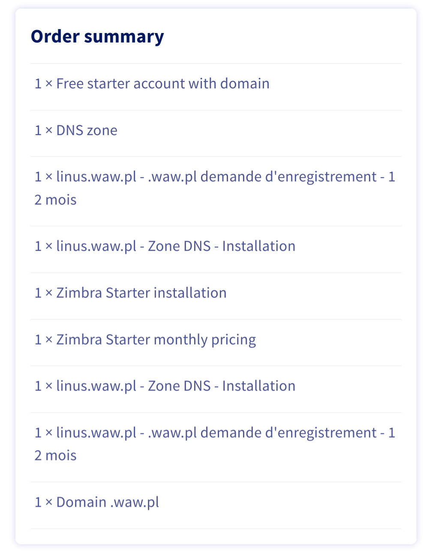
Task: Select Zone DNS Installation line above Zimbra installation
Action: click(176, 246)
